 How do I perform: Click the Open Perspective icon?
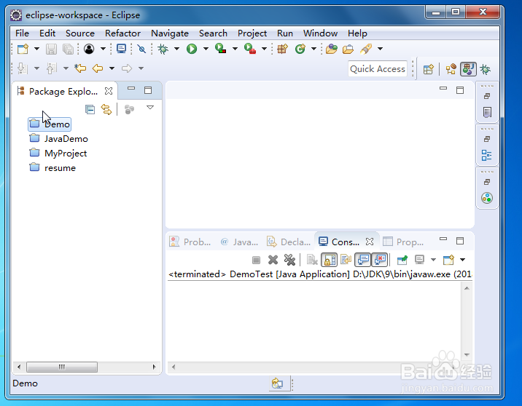point(429,69)
